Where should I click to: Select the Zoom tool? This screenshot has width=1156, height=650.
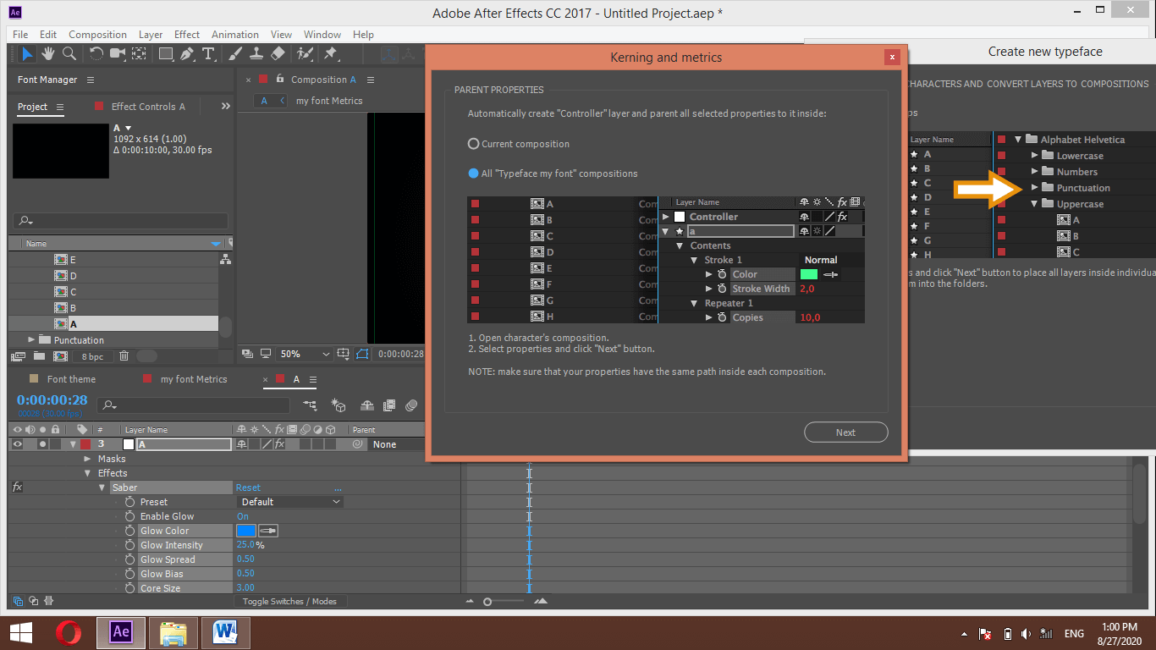69,53
